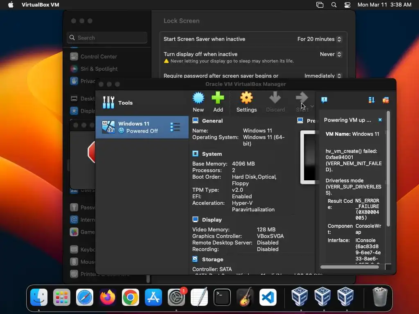Click the notification panel horizontal scrollbar
This screenshot has height=314, width=419.
(x=349, y=267)
